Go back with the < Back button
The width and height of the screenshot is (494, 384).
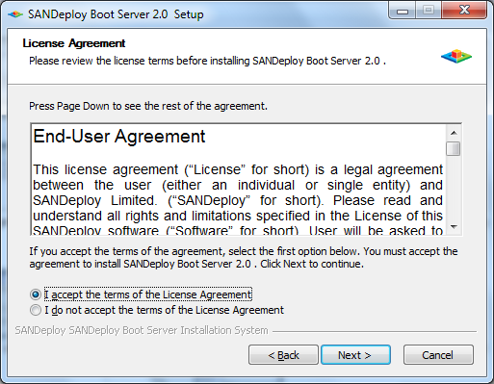click(x=283, y=355)
